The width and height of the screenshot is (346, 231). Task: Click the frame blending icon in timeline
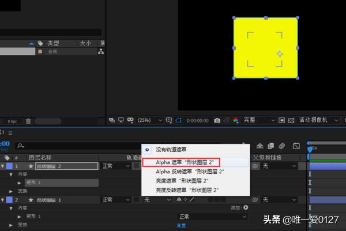[x=271, y=146]
